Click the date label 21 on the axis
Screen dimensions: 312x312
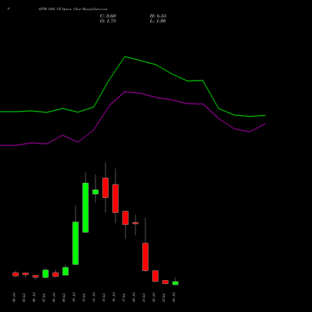[144, 298]
